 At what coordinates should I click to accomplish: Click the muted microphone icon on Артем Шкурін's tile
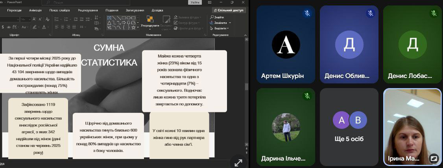pyautogui.click(x=307, y=13)
